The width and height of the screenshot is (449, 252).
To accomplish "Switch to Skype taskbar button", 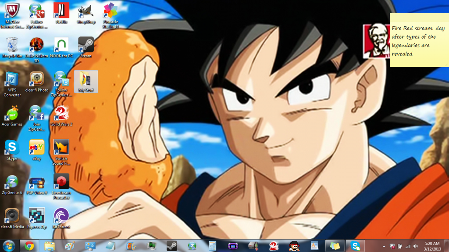I will point(355,246).
